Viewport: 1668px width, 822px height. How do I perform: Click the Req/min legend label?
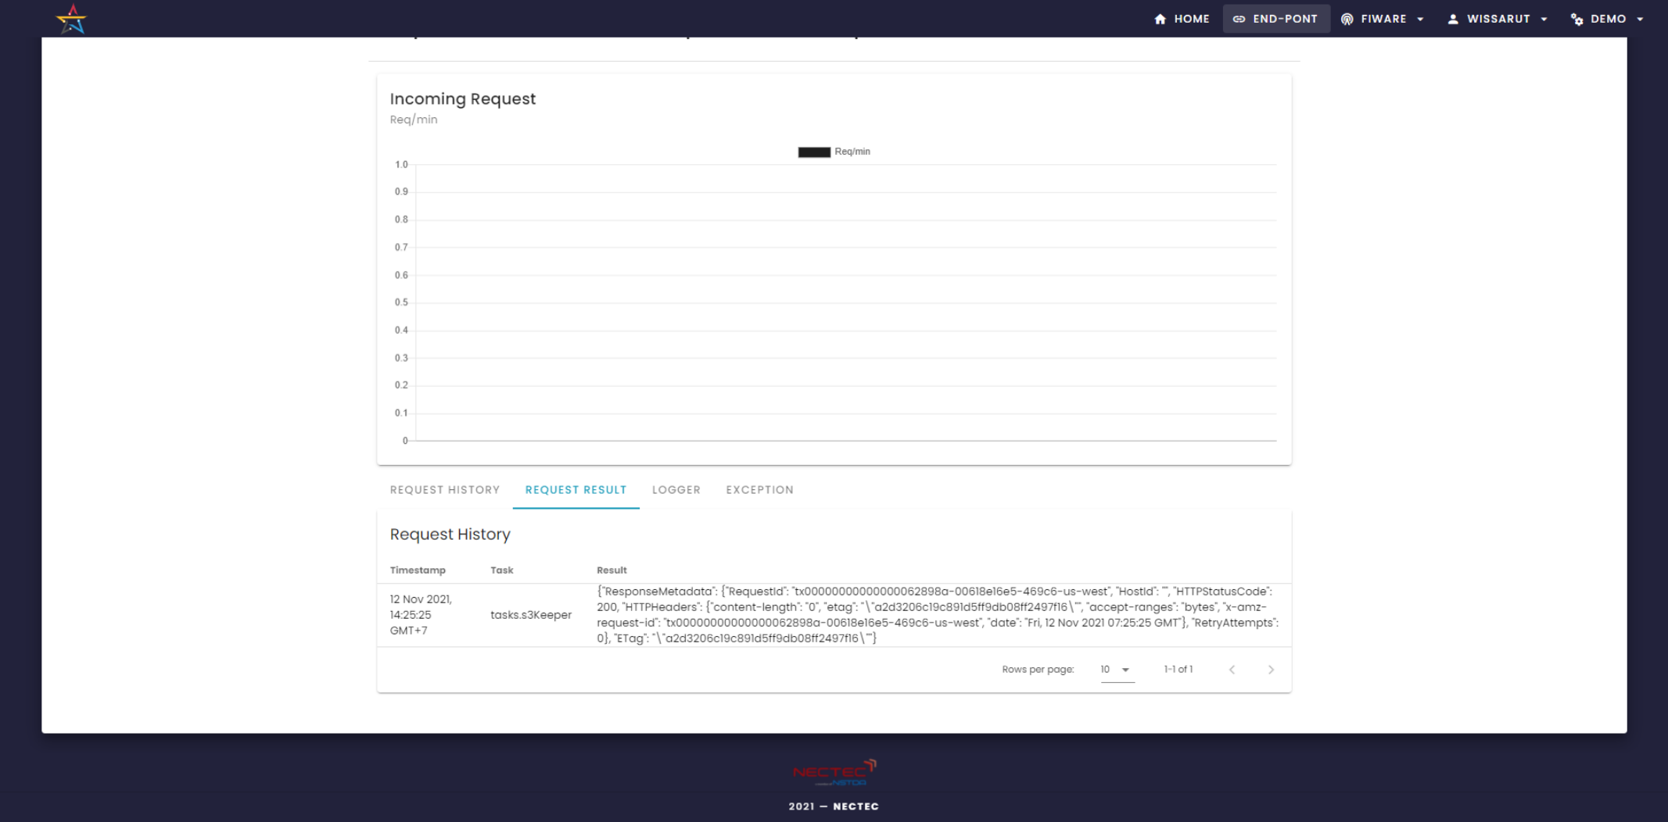pos(852,152)
